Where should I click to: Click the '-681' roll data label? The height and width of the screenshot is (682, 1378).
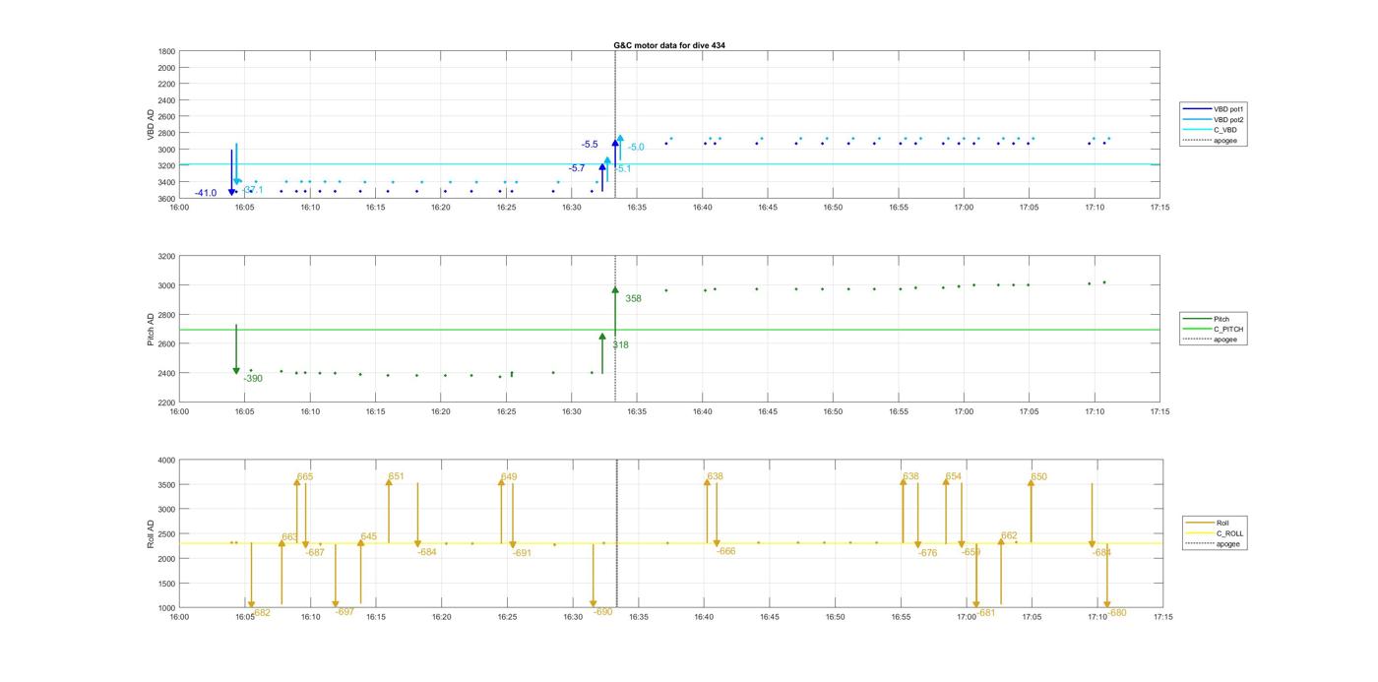click(986, 613)
